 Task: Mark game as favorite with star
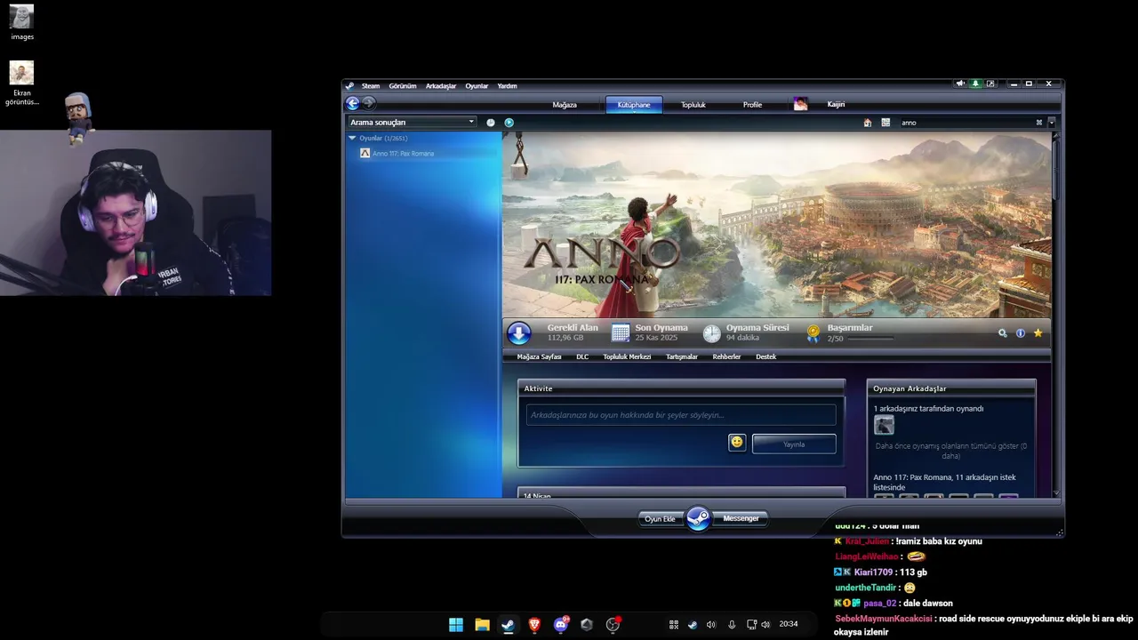[1038, 333]
